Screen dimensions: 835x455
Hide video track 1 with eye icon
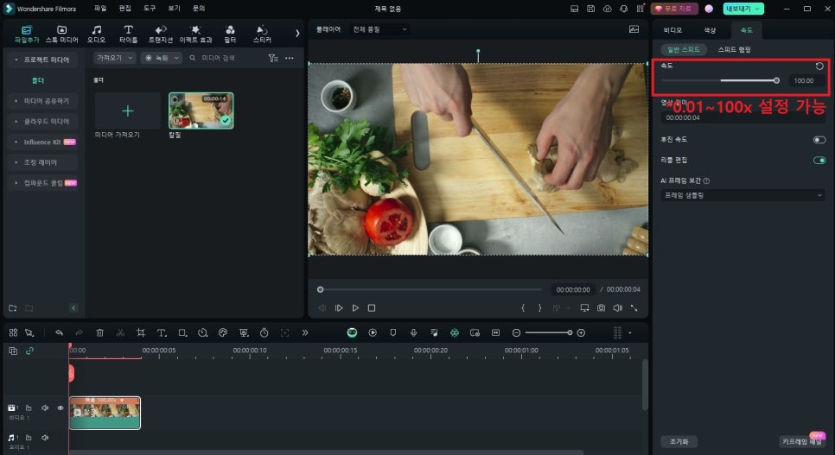click(61, 408)
